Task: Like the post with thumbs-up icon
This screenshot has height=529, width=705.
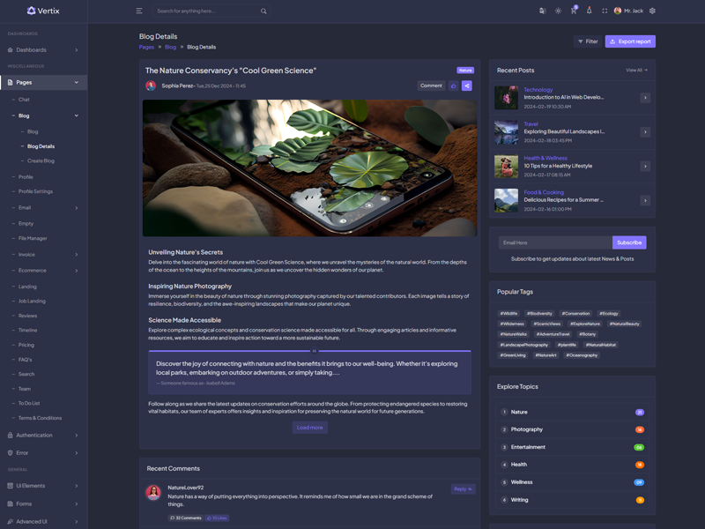Action: click(x=454, y=86)
